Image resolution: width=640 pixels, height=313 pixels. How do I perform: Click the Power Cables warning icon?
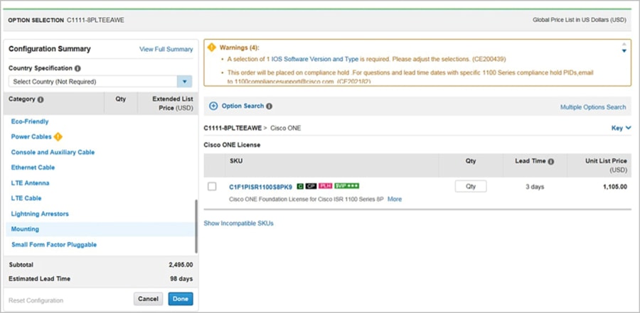tap(58, 137)
